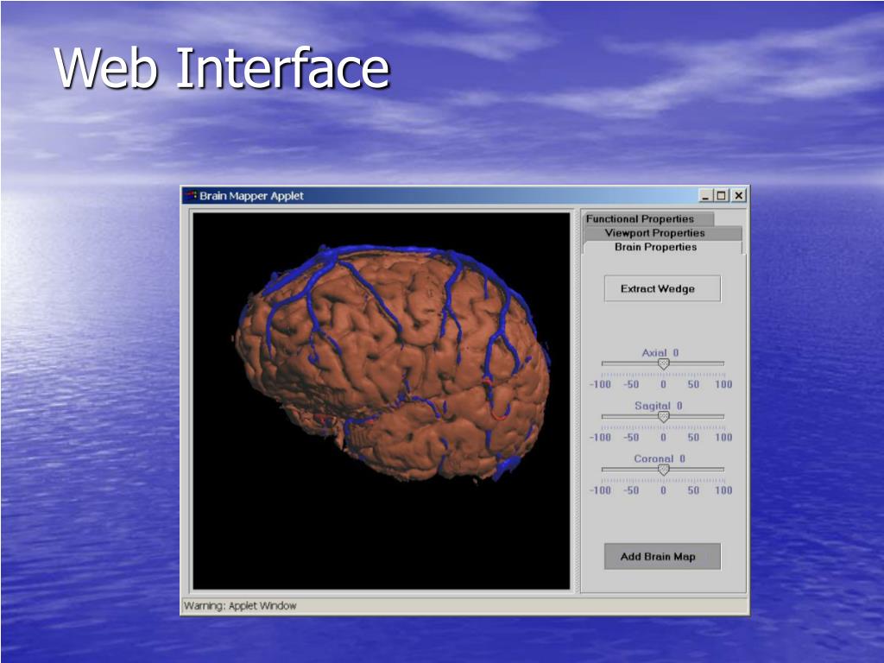Click the 'Warning: Applet Window' status text
Image resolution: width=884 pixels, height=663 pixels.
[x=240, y=606]
